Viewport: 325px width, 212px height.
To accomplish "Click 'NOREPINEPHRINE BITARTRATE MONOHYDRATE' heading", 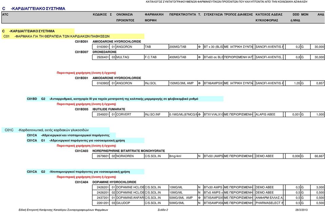I will (129, 151).
